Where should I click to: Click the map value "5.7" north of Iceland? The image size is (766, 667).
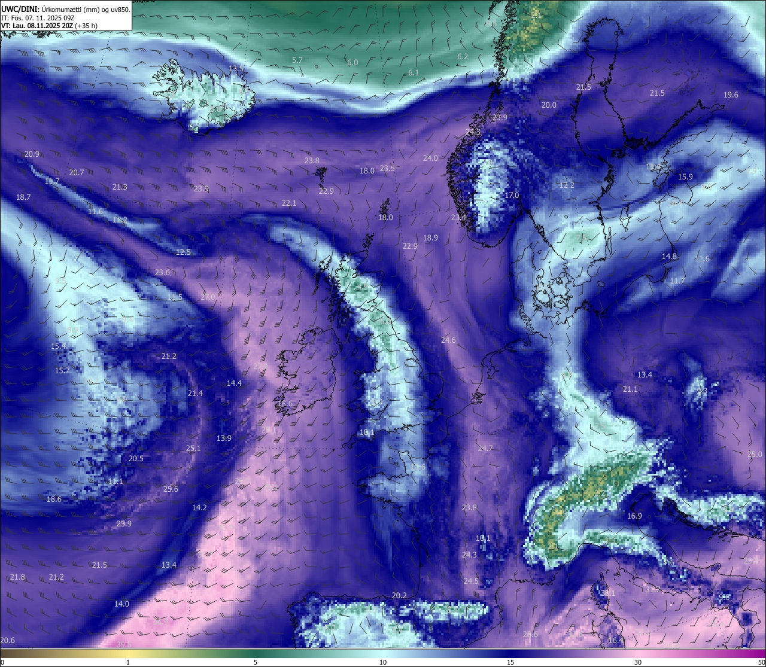pyautogui.click(x=297, y=60)
